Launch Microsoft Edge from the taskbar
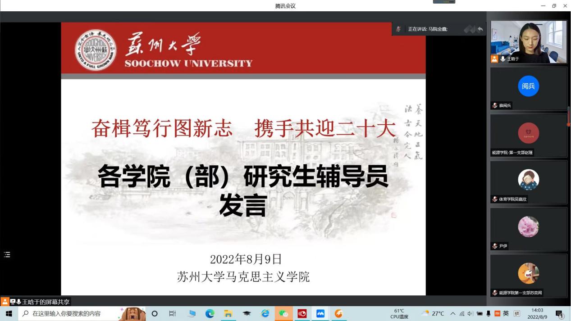 click(x=210, y=313)
